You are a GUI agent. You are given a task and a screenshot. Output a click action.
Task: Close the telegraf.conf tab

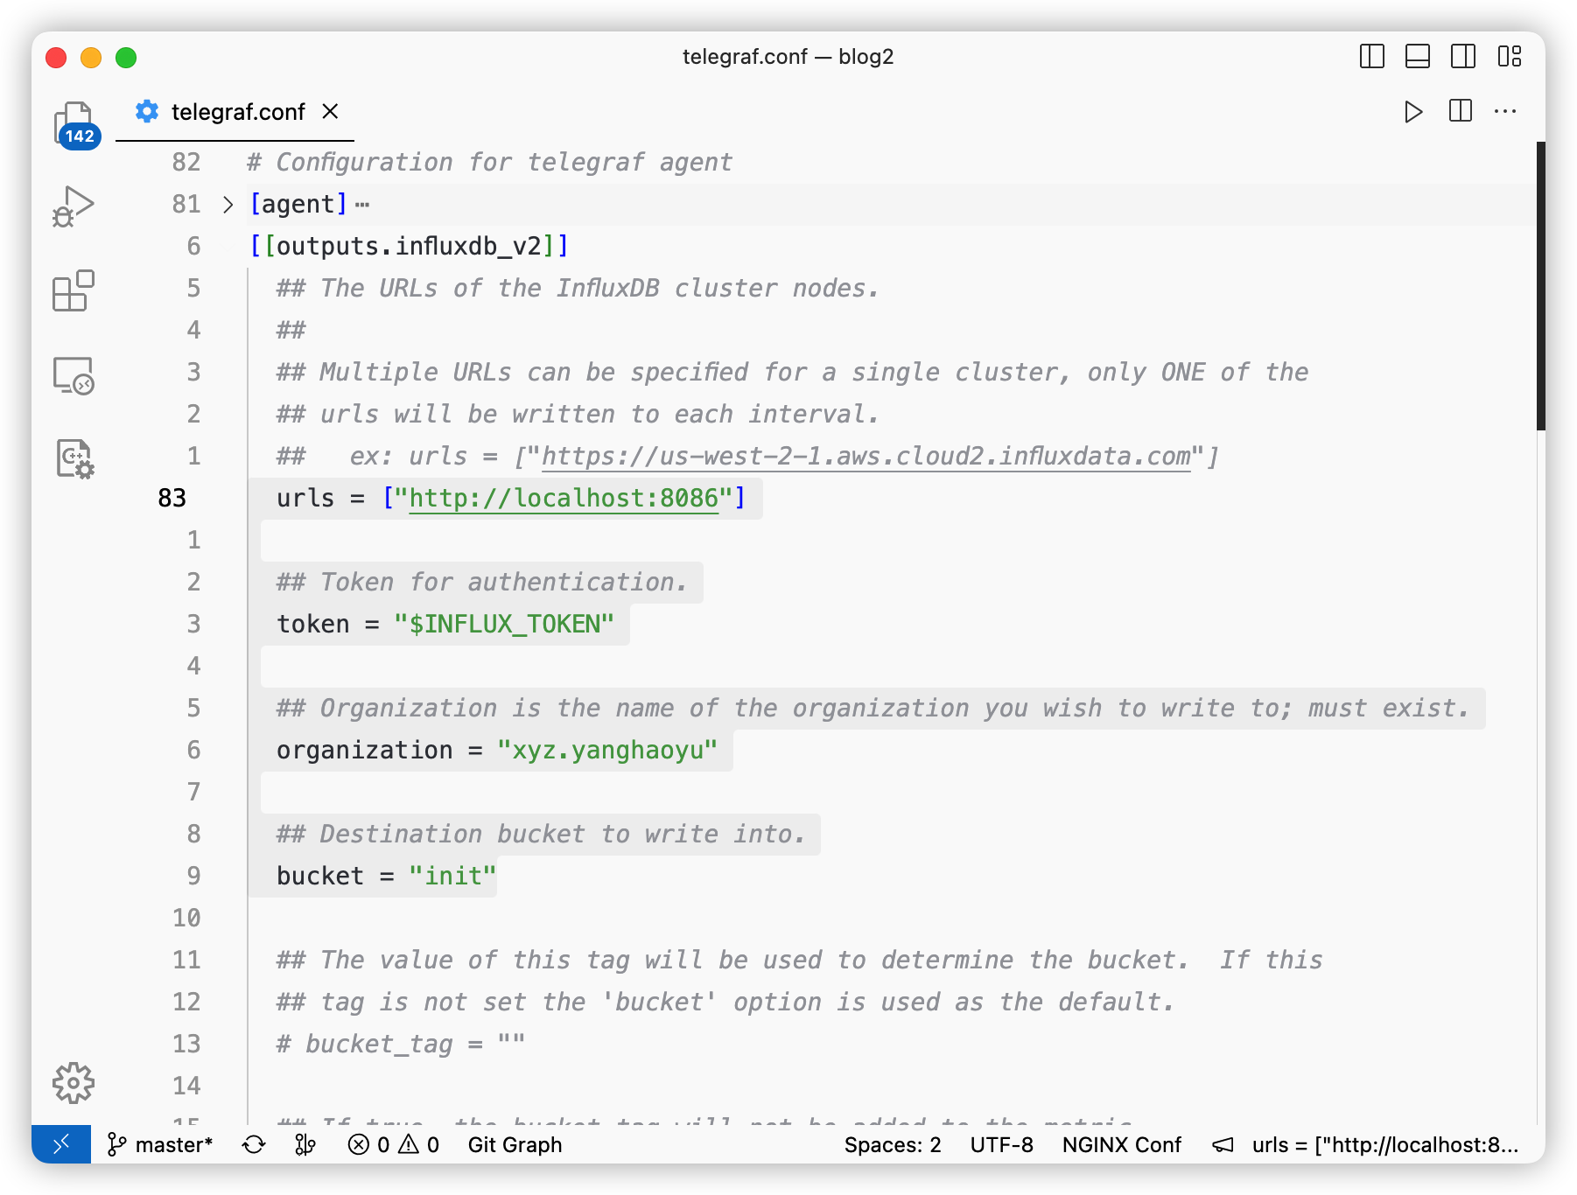pyautogui.click(x=330, y=112)
